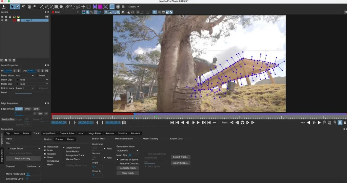Screen dimensions: 347x183
Task: Toggle the Show Mesh dashed square icon
Action: pyautogui.click(x=112, y=7)
